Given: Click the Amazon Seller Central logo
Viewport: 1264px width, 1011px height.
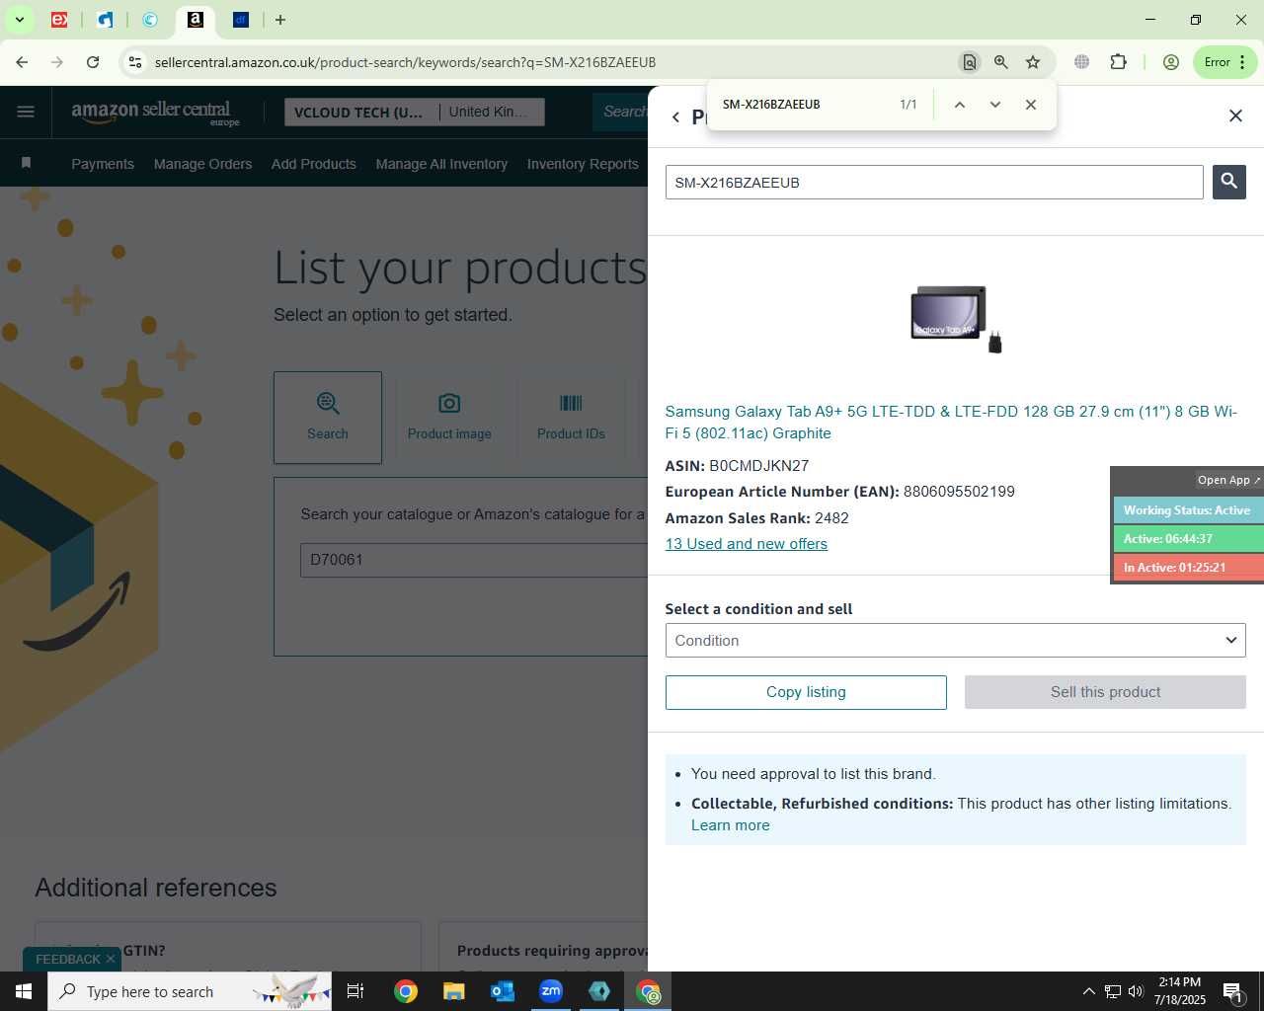Looking at the screenshot, I should (x=155, y=112).
